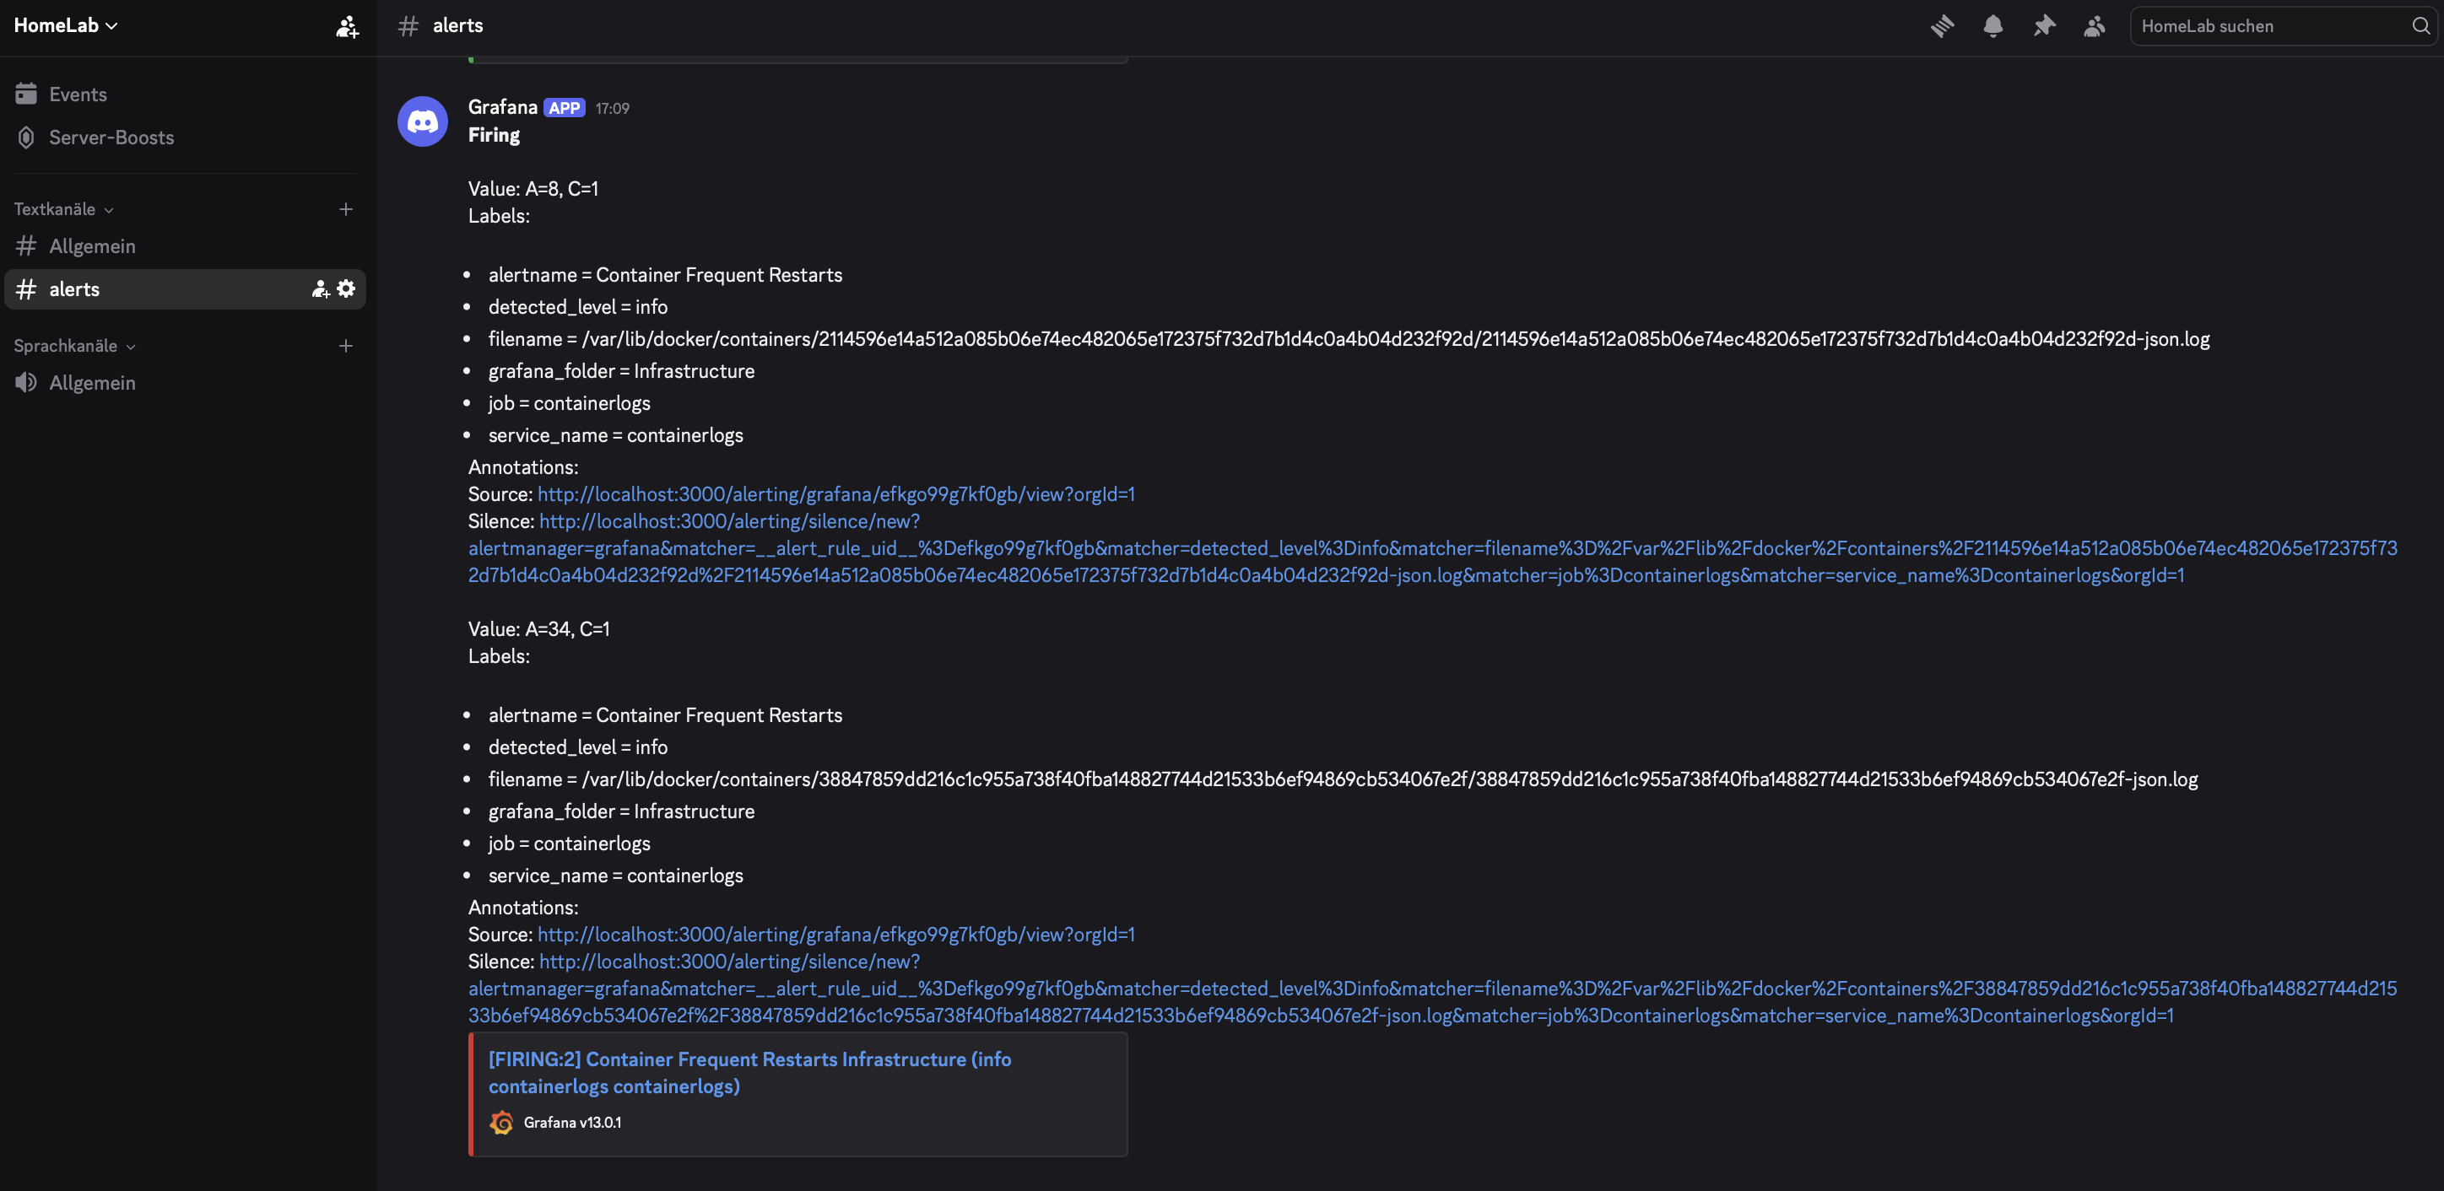Click the hash icon in channel header

coord(408,25)
